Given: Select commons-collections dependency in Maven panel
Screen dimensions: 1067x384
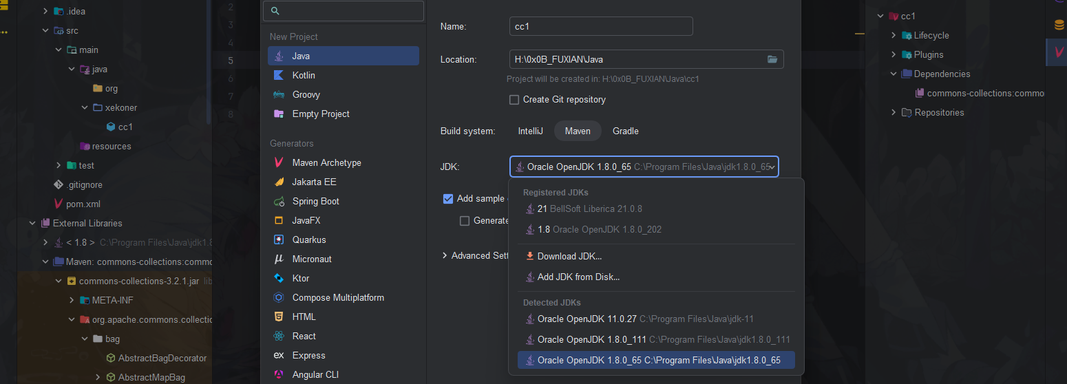Looking at the screenshot, I should tap(980, 93).
